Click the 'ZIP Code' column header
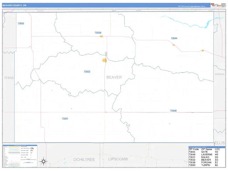The image size is (228, 171). (x=193, y=149)
